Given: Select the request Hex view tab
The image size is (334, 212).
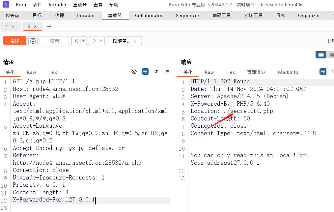Looking at the screenshot, I should pos(53,73).
